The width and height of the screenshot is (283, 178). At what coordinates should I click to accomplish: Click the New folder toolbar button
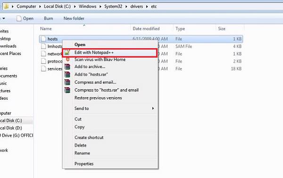[x=74, y=18]
